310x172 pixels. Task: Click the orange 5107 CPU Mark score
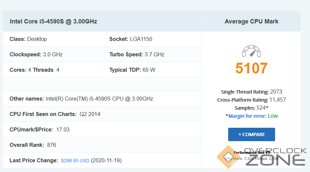pyautogui.click(x=251, y=68)
